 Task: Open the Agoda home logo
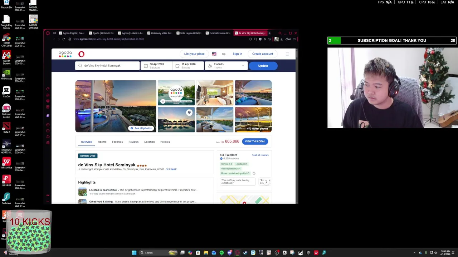tap(65, 54)
